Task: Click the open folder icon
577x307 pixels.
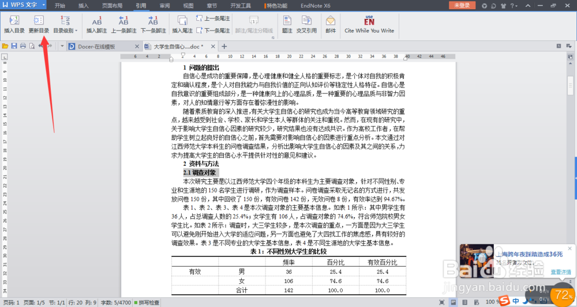Action: (5, 46)
